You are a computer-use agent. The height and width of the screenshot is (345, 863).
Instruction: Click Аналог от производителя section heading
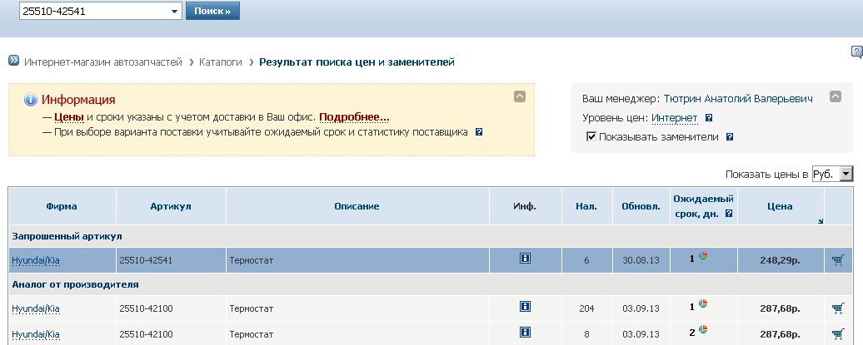[x=76, y=284]
